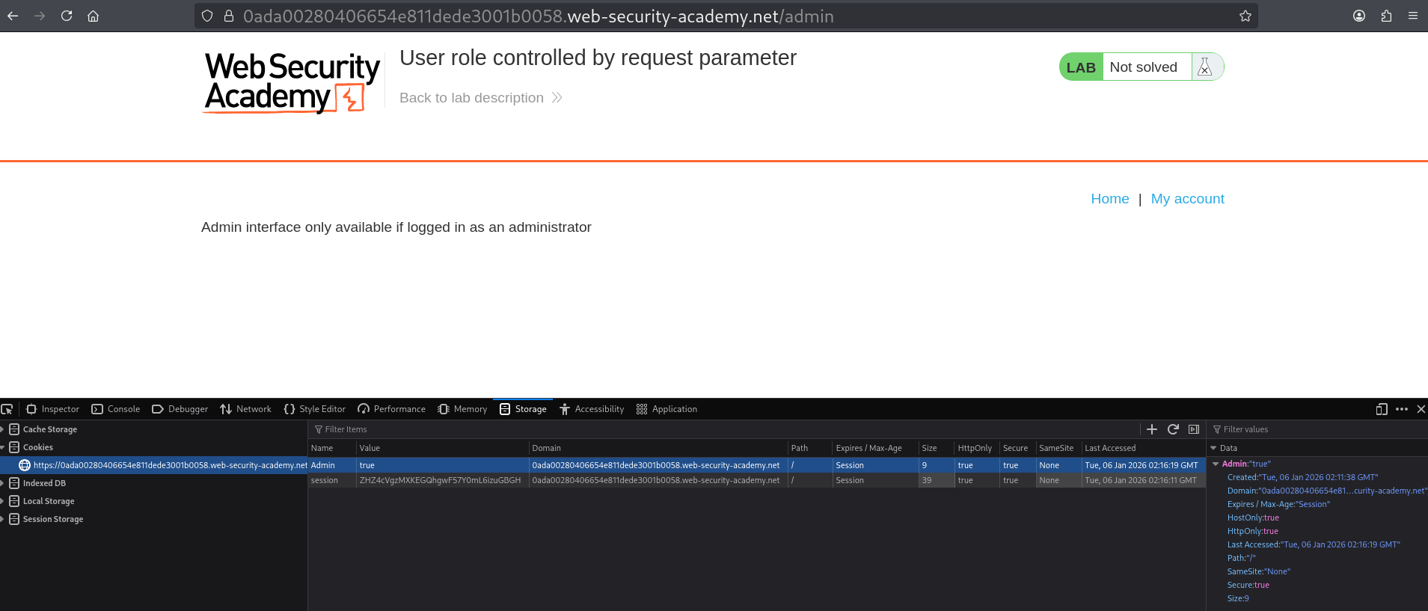Open browser home page icon
Image resolution: width=1428 pixels, height=611 pixels.
94,16
